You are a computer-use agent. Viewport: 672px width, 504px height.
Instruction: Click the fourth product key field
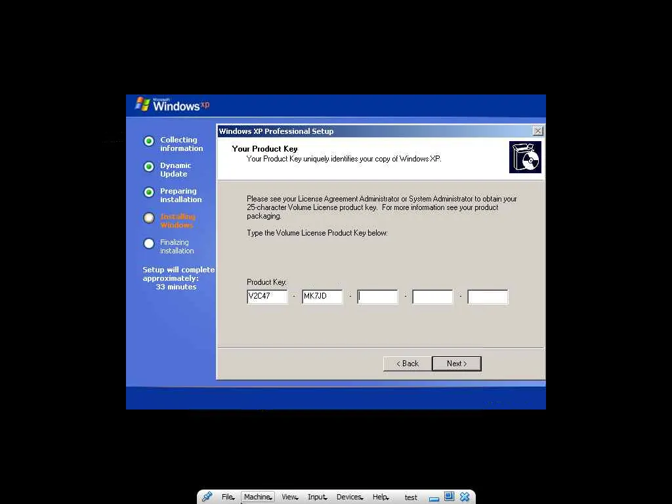coord(432,297)
